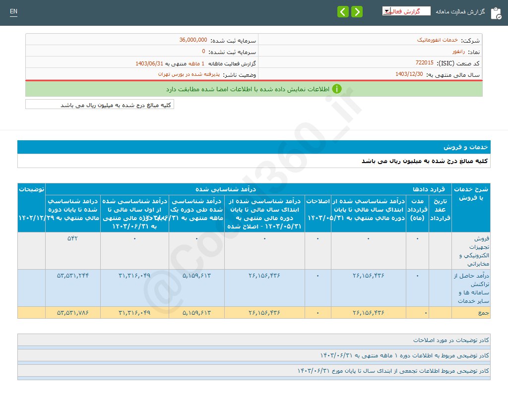Switch the site language to EN

13,11
